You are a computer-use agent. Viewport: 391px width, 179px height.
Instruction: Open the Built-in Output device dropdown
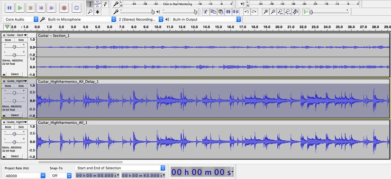[x=206, y=19]
